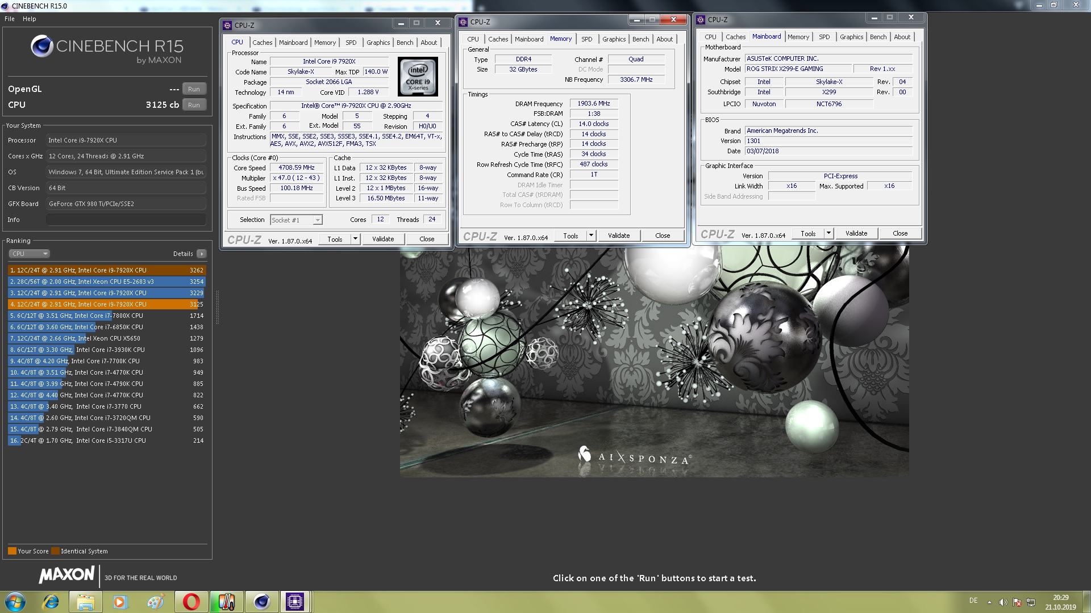The image size is (1091, 613).
Task: Open the CPU ranking type dropdown
Action: coord(30,254)
